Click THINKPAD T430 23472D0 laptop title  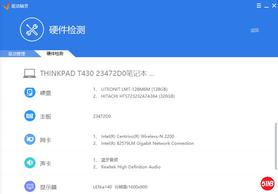pyautogui.click(x=97, y=73)
